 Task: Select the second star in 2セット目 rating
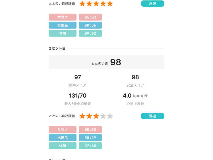pyautogui.click(x=89, y=116)
